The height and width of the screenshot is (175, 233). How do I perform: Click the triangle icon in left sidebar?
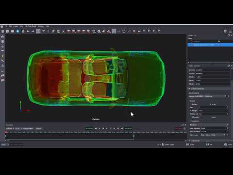click(2, 66)
